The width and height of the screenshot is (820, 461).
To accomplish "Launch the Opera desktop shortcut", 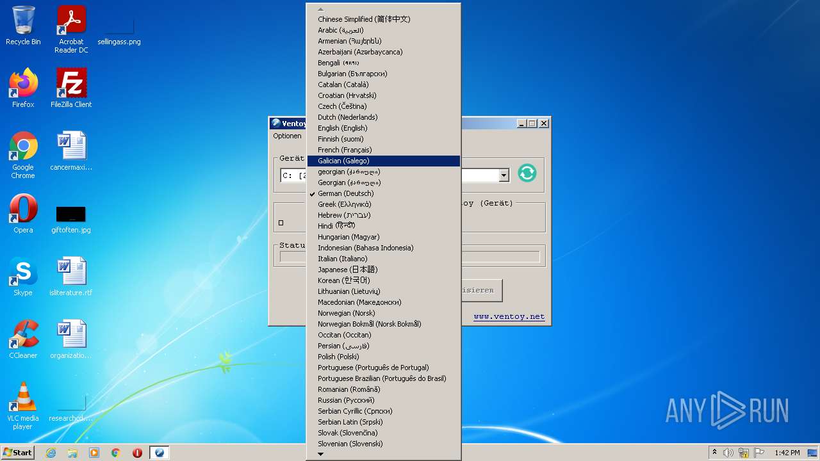I will (23, 214).
